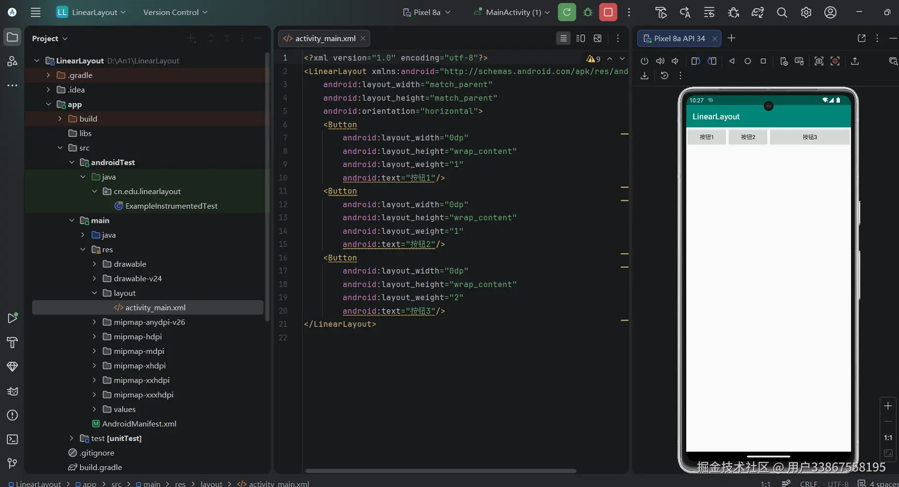Screen dimensions: 899x487
Task: Stop the running app
Action: tap(608, 12)
